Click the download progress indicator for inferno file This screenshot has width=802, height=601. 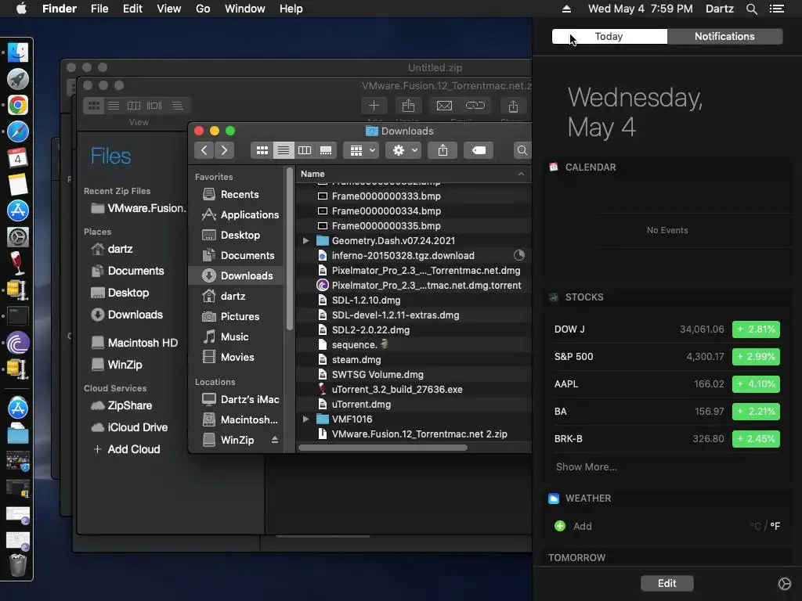point(519,256)
